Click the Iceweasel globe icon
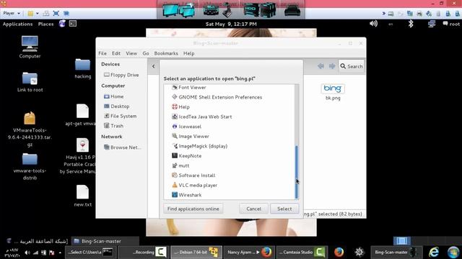The image size is (462, 259). click(x=175, y=127)
